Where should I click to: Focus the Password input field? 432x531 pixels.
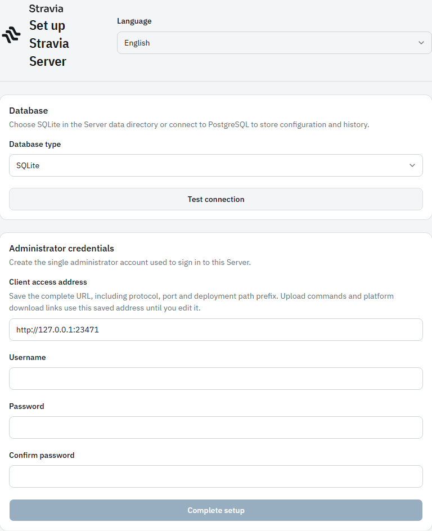coord(215,427)
